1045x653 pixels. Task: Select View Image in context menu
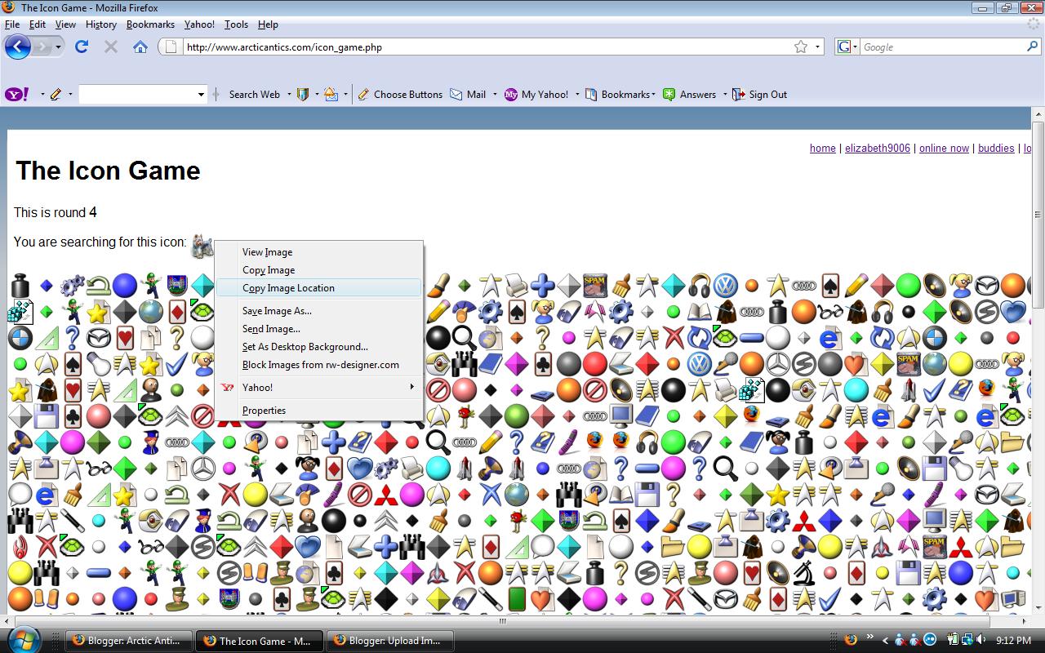[318, 252]
